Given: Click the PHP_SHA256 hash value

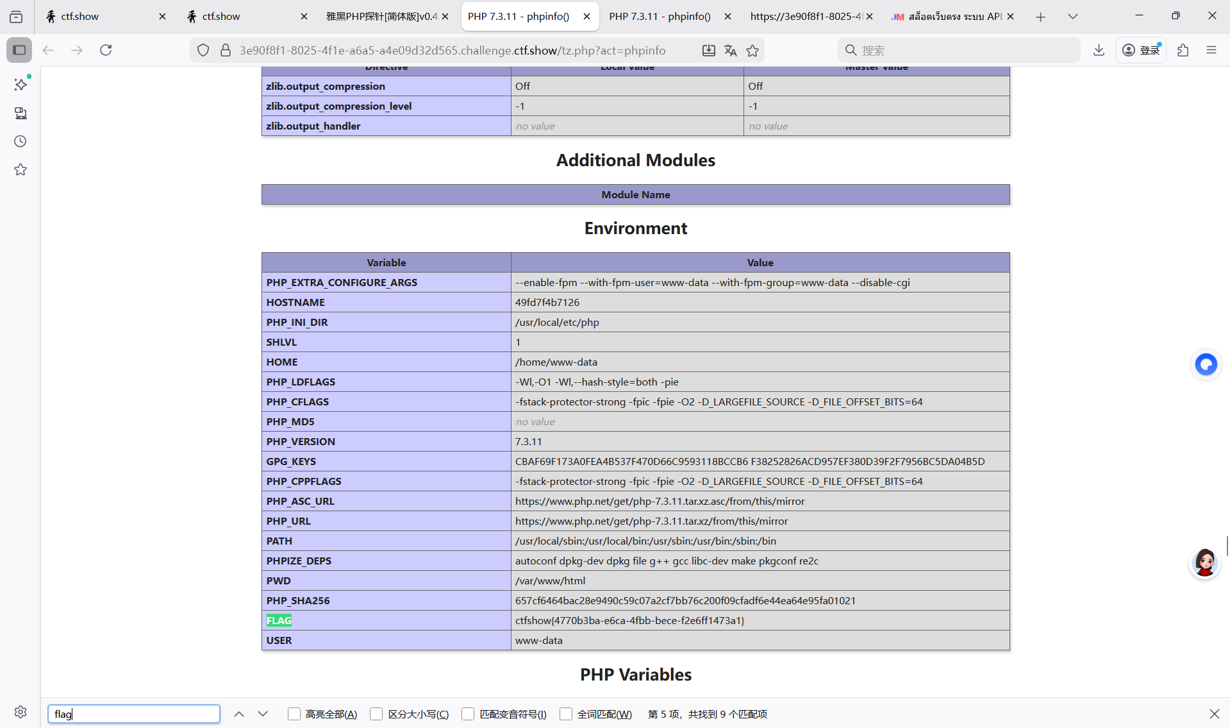Looking at the screenshot, I should (685, 600).
